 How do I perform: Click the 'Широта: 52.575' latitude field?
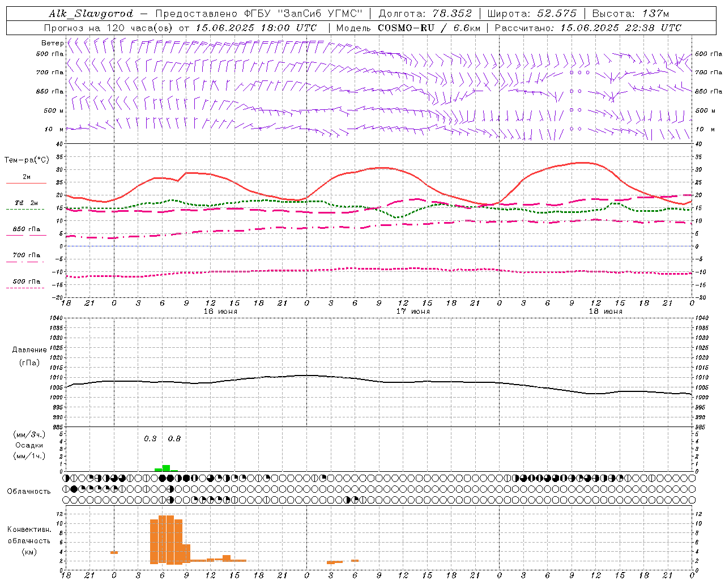coord(532,14)
